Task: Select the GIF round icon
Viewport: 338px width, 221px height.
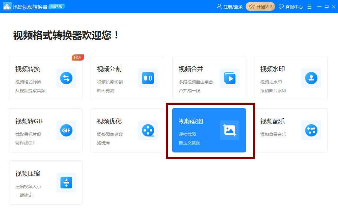Action: pos(66,130)
